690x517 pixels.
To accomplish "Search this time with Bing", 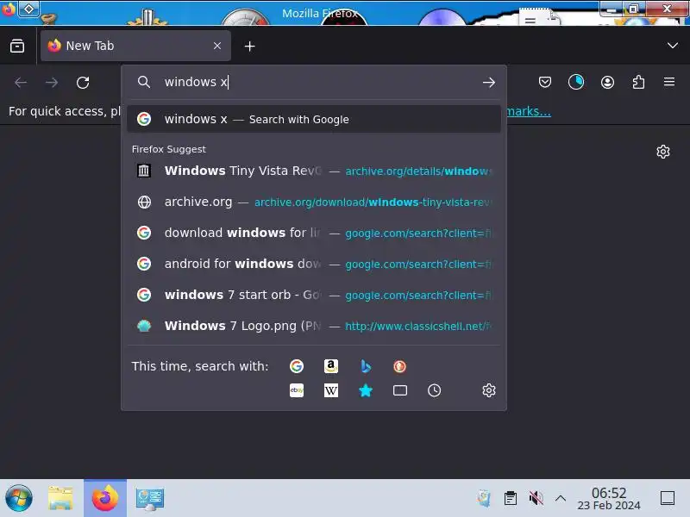I will tap(365, 365).
